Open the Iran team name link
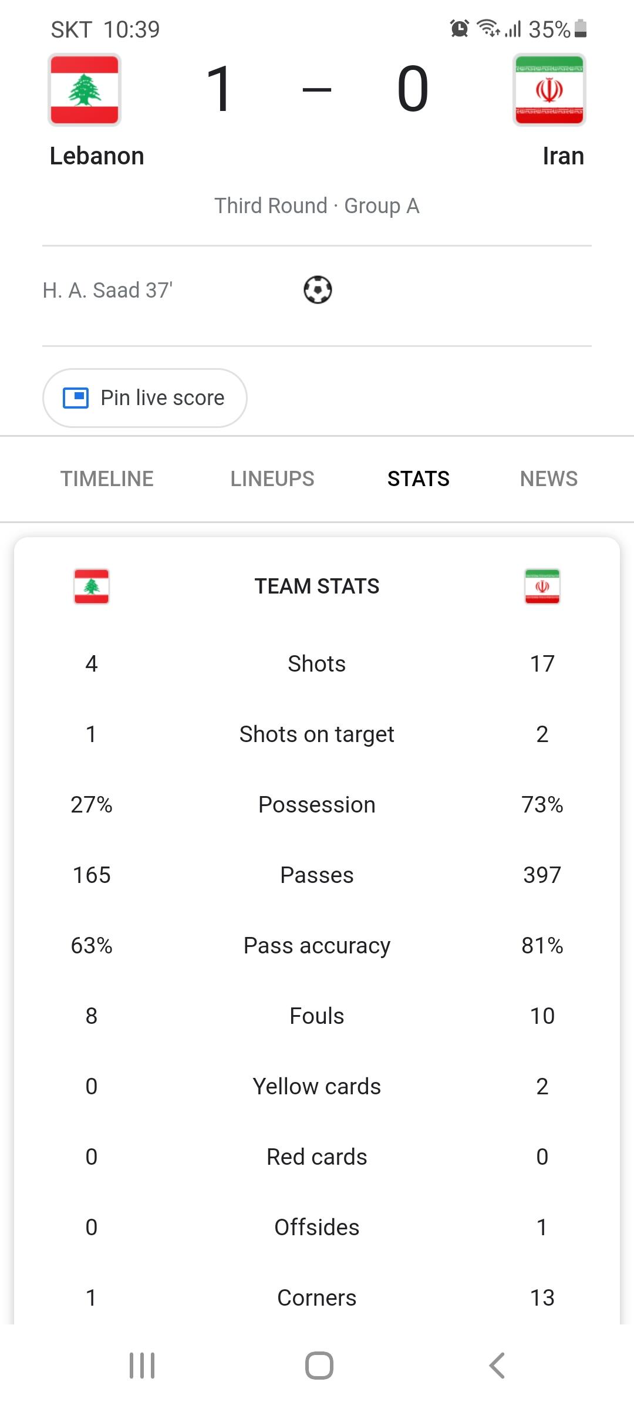Image resolution: width=634 pixels, height=1409 pixels. click(x=564, y=156)
